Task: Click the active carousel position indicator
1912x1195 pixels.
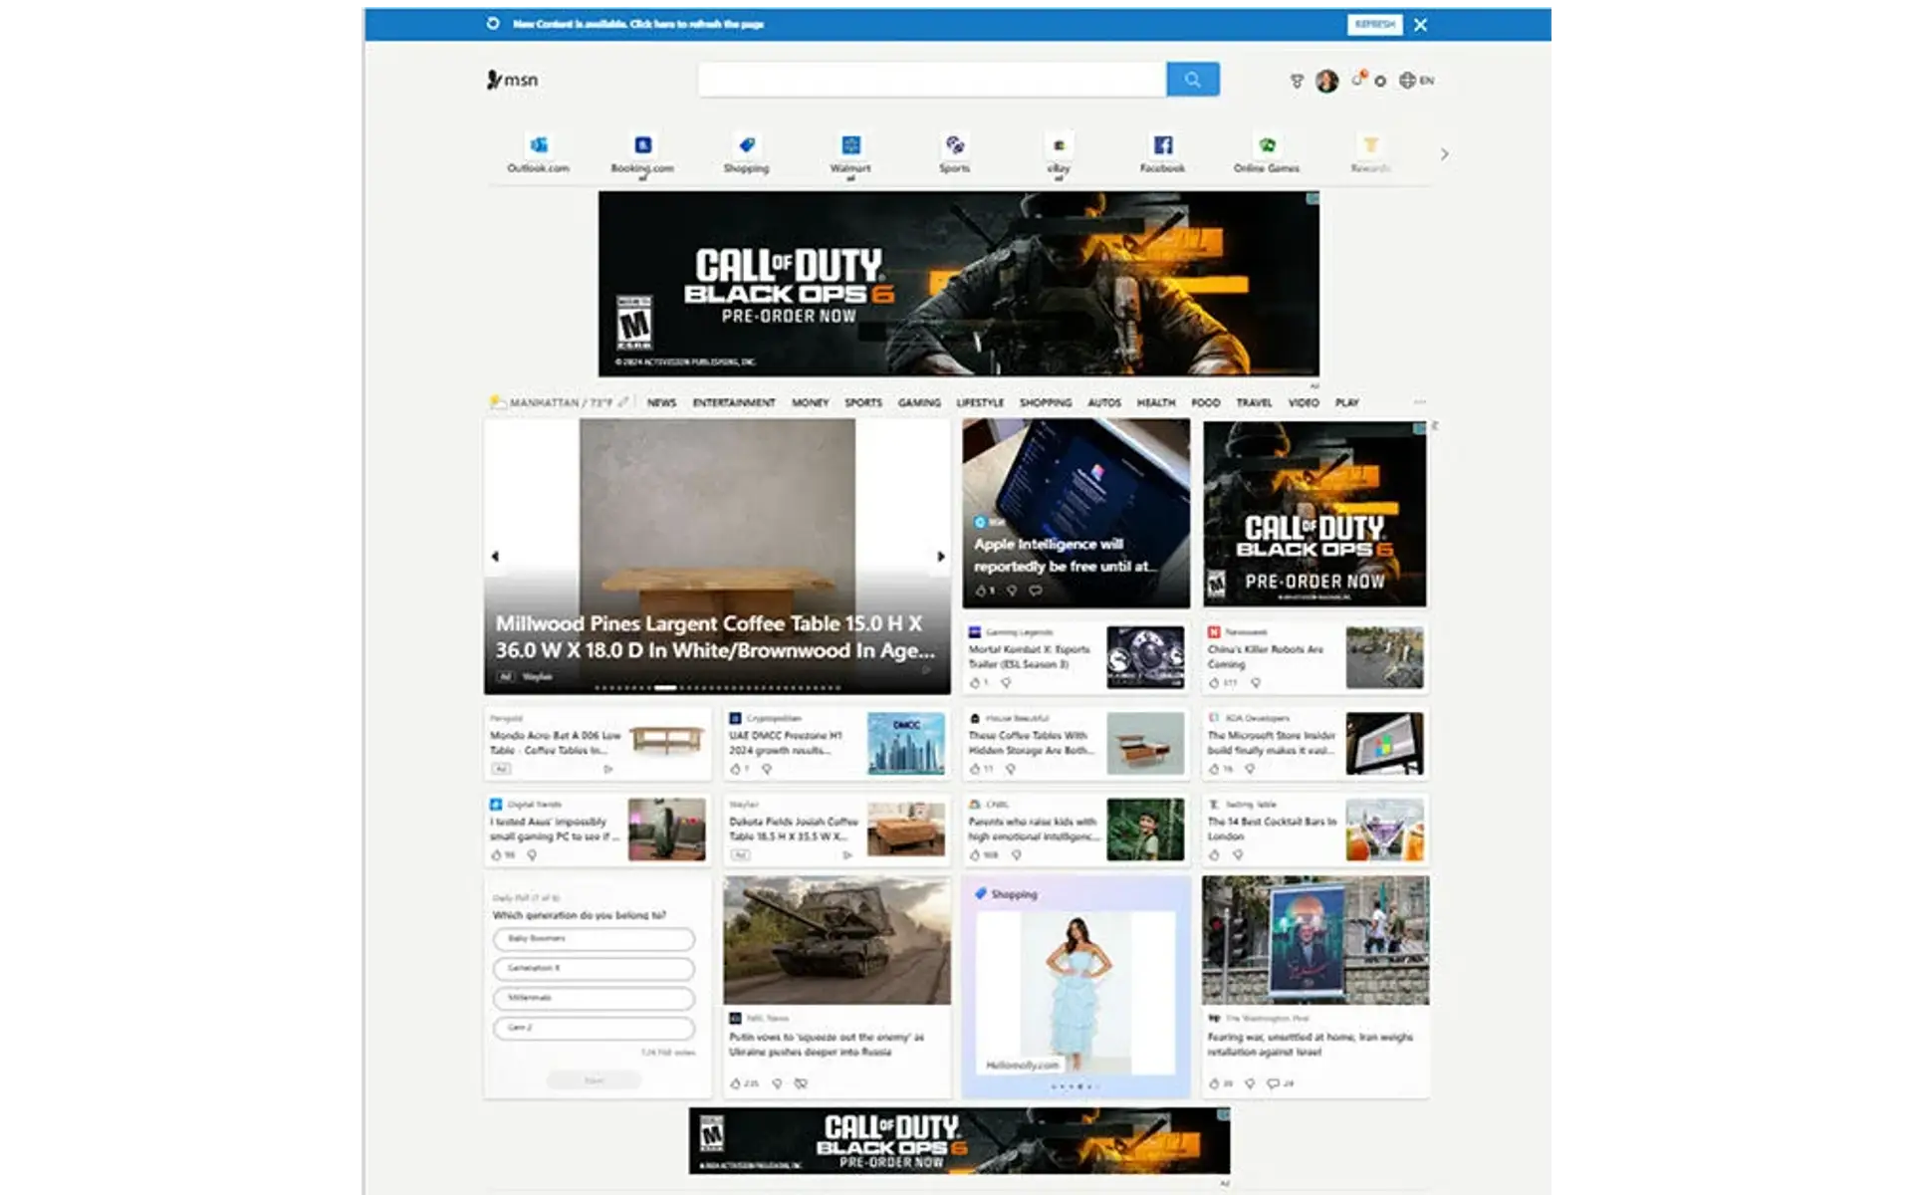Action: tap(665, 687)
